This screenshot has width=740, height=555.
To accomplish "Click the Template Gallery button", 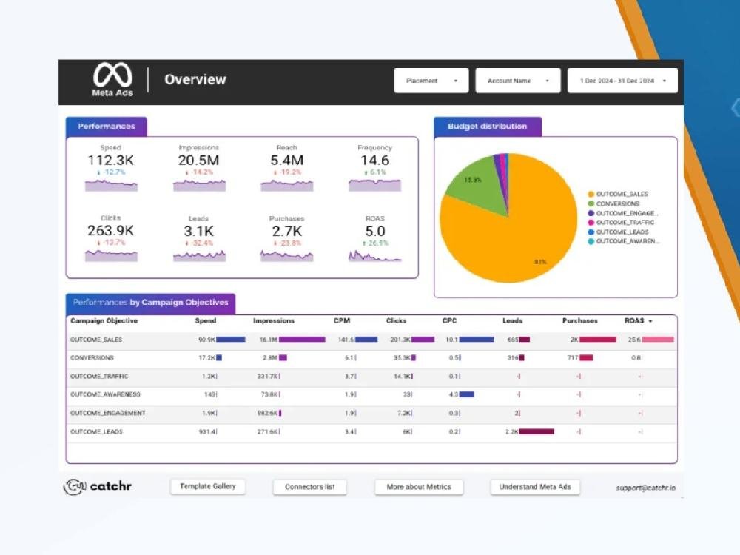I will [208, 486].
